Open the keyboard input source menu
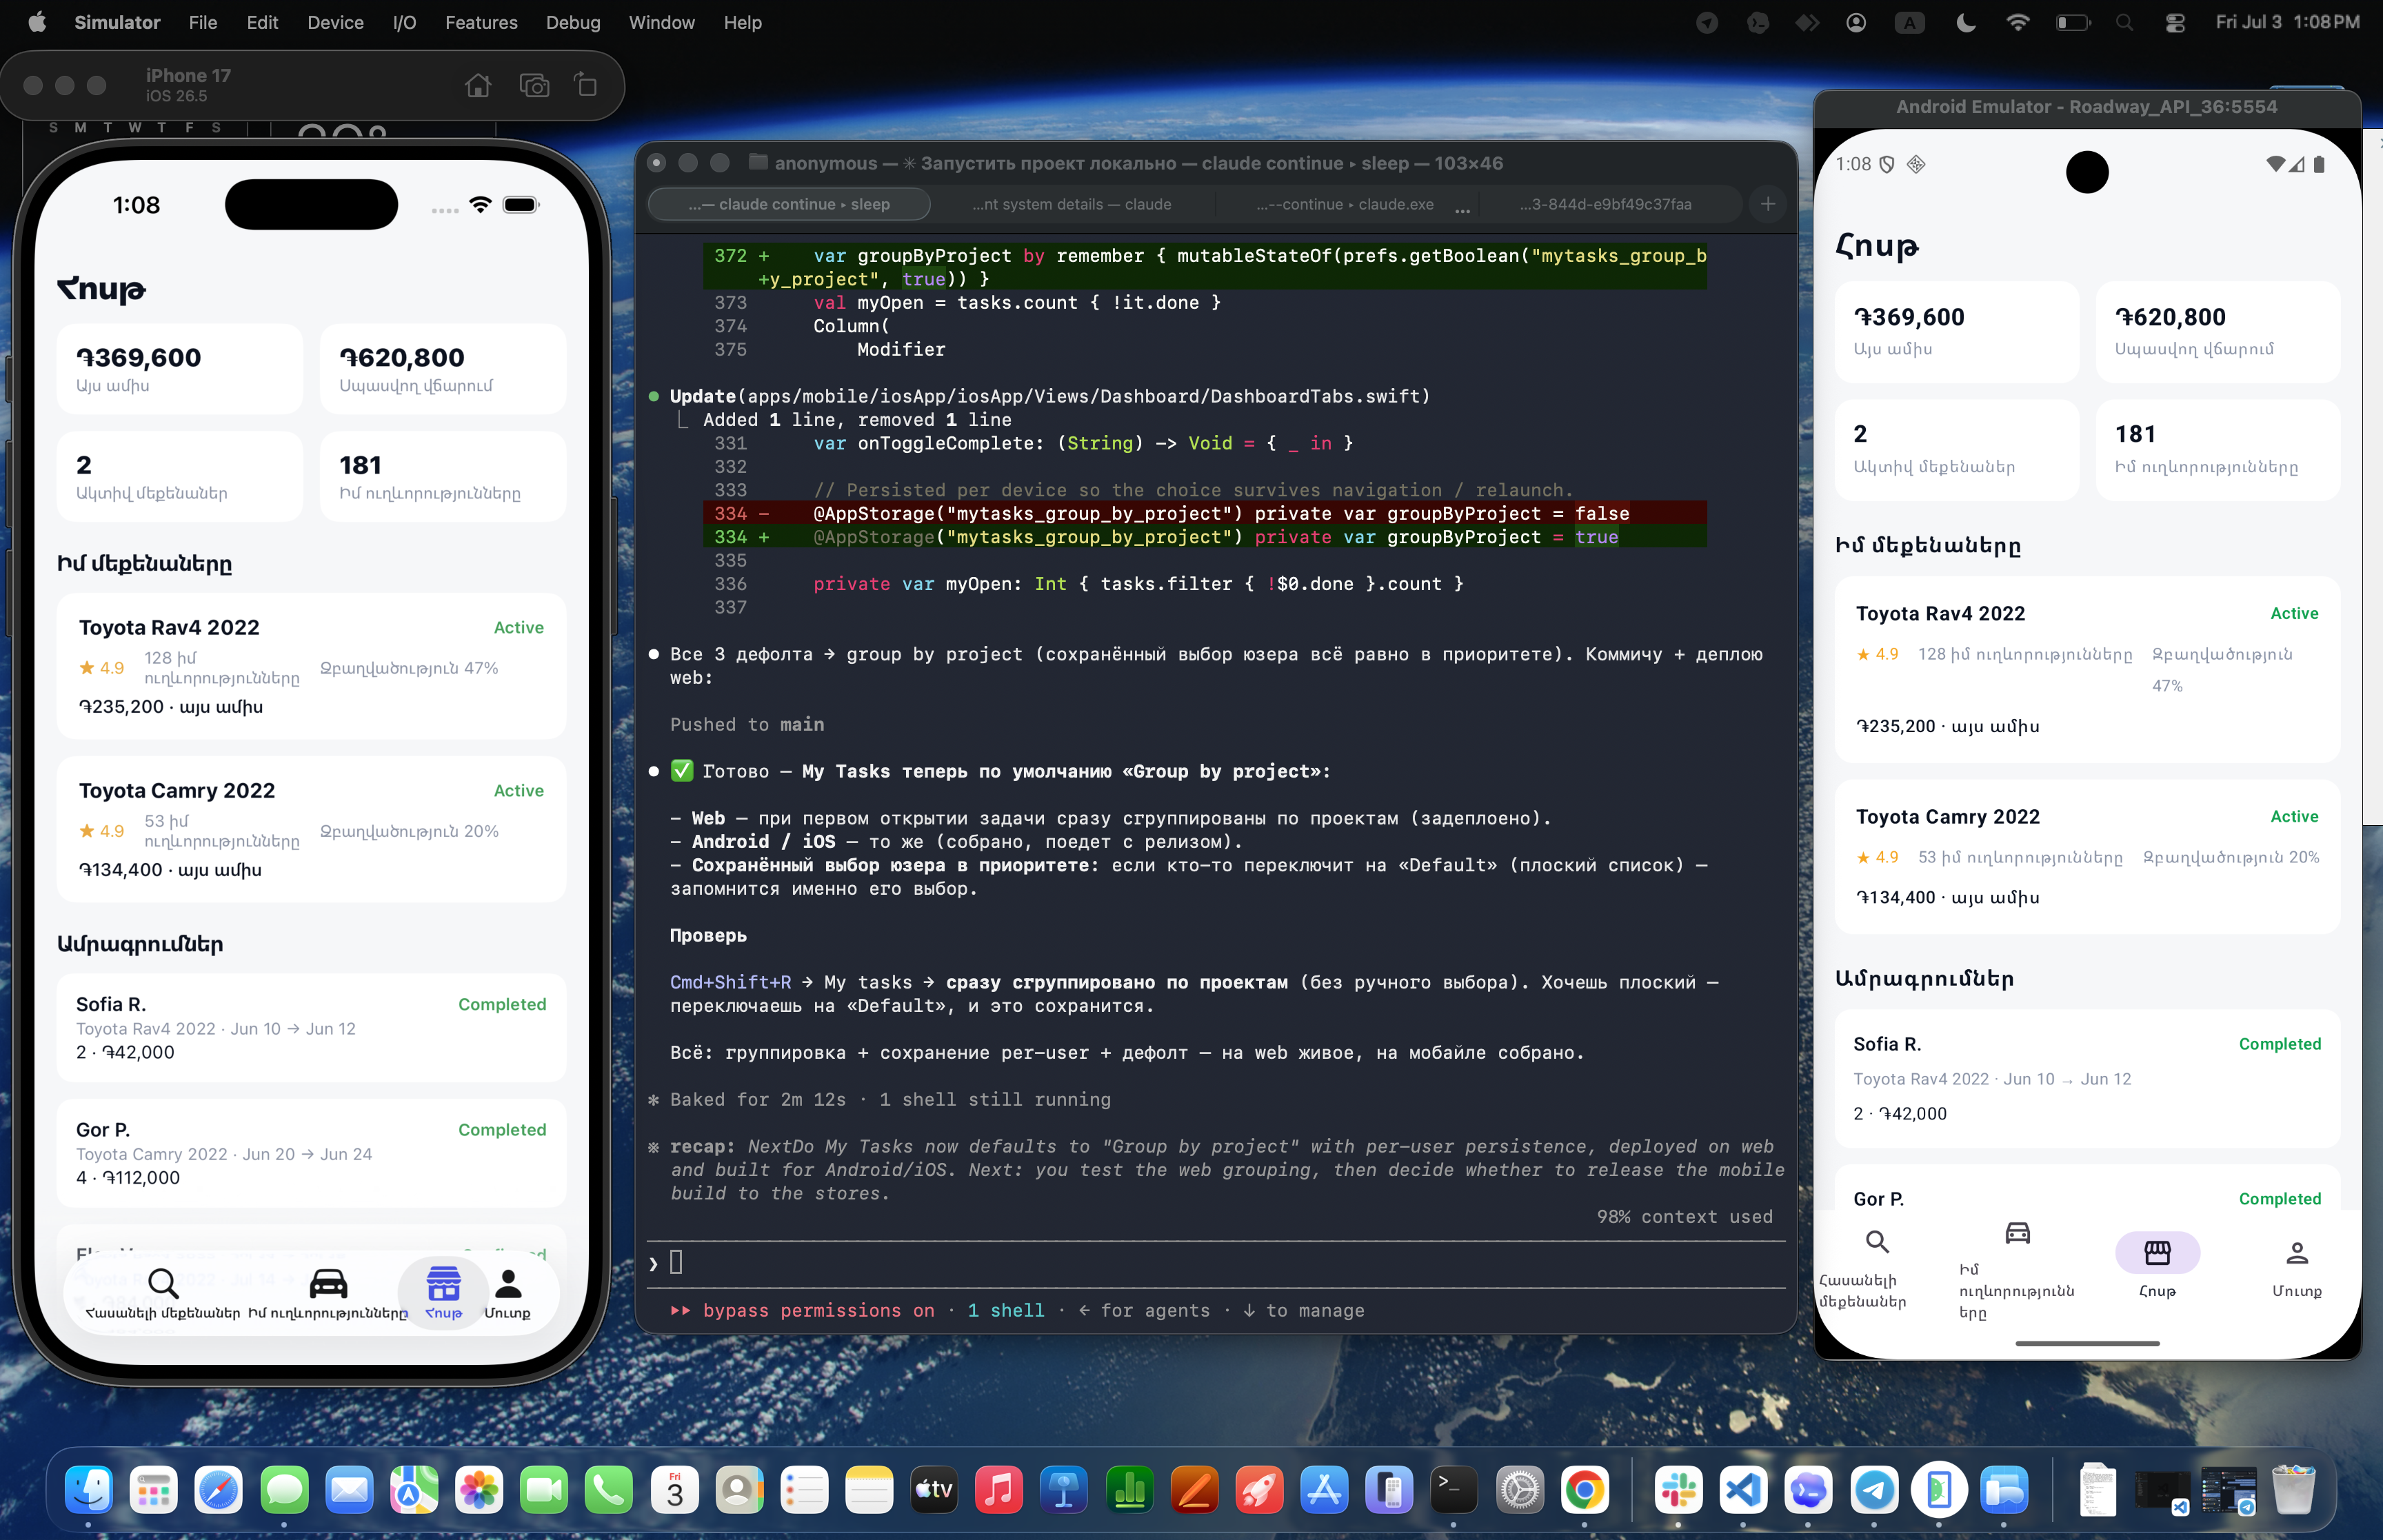Viewport: 2383px width, 1540px height. click(x=1909, y=23)
